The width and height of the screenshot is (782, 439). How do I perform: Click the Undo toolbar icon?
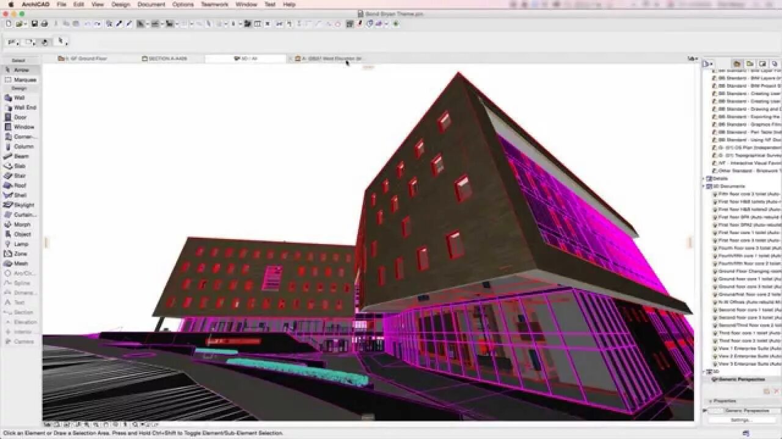pyautogui.click(x=87, y=24)
